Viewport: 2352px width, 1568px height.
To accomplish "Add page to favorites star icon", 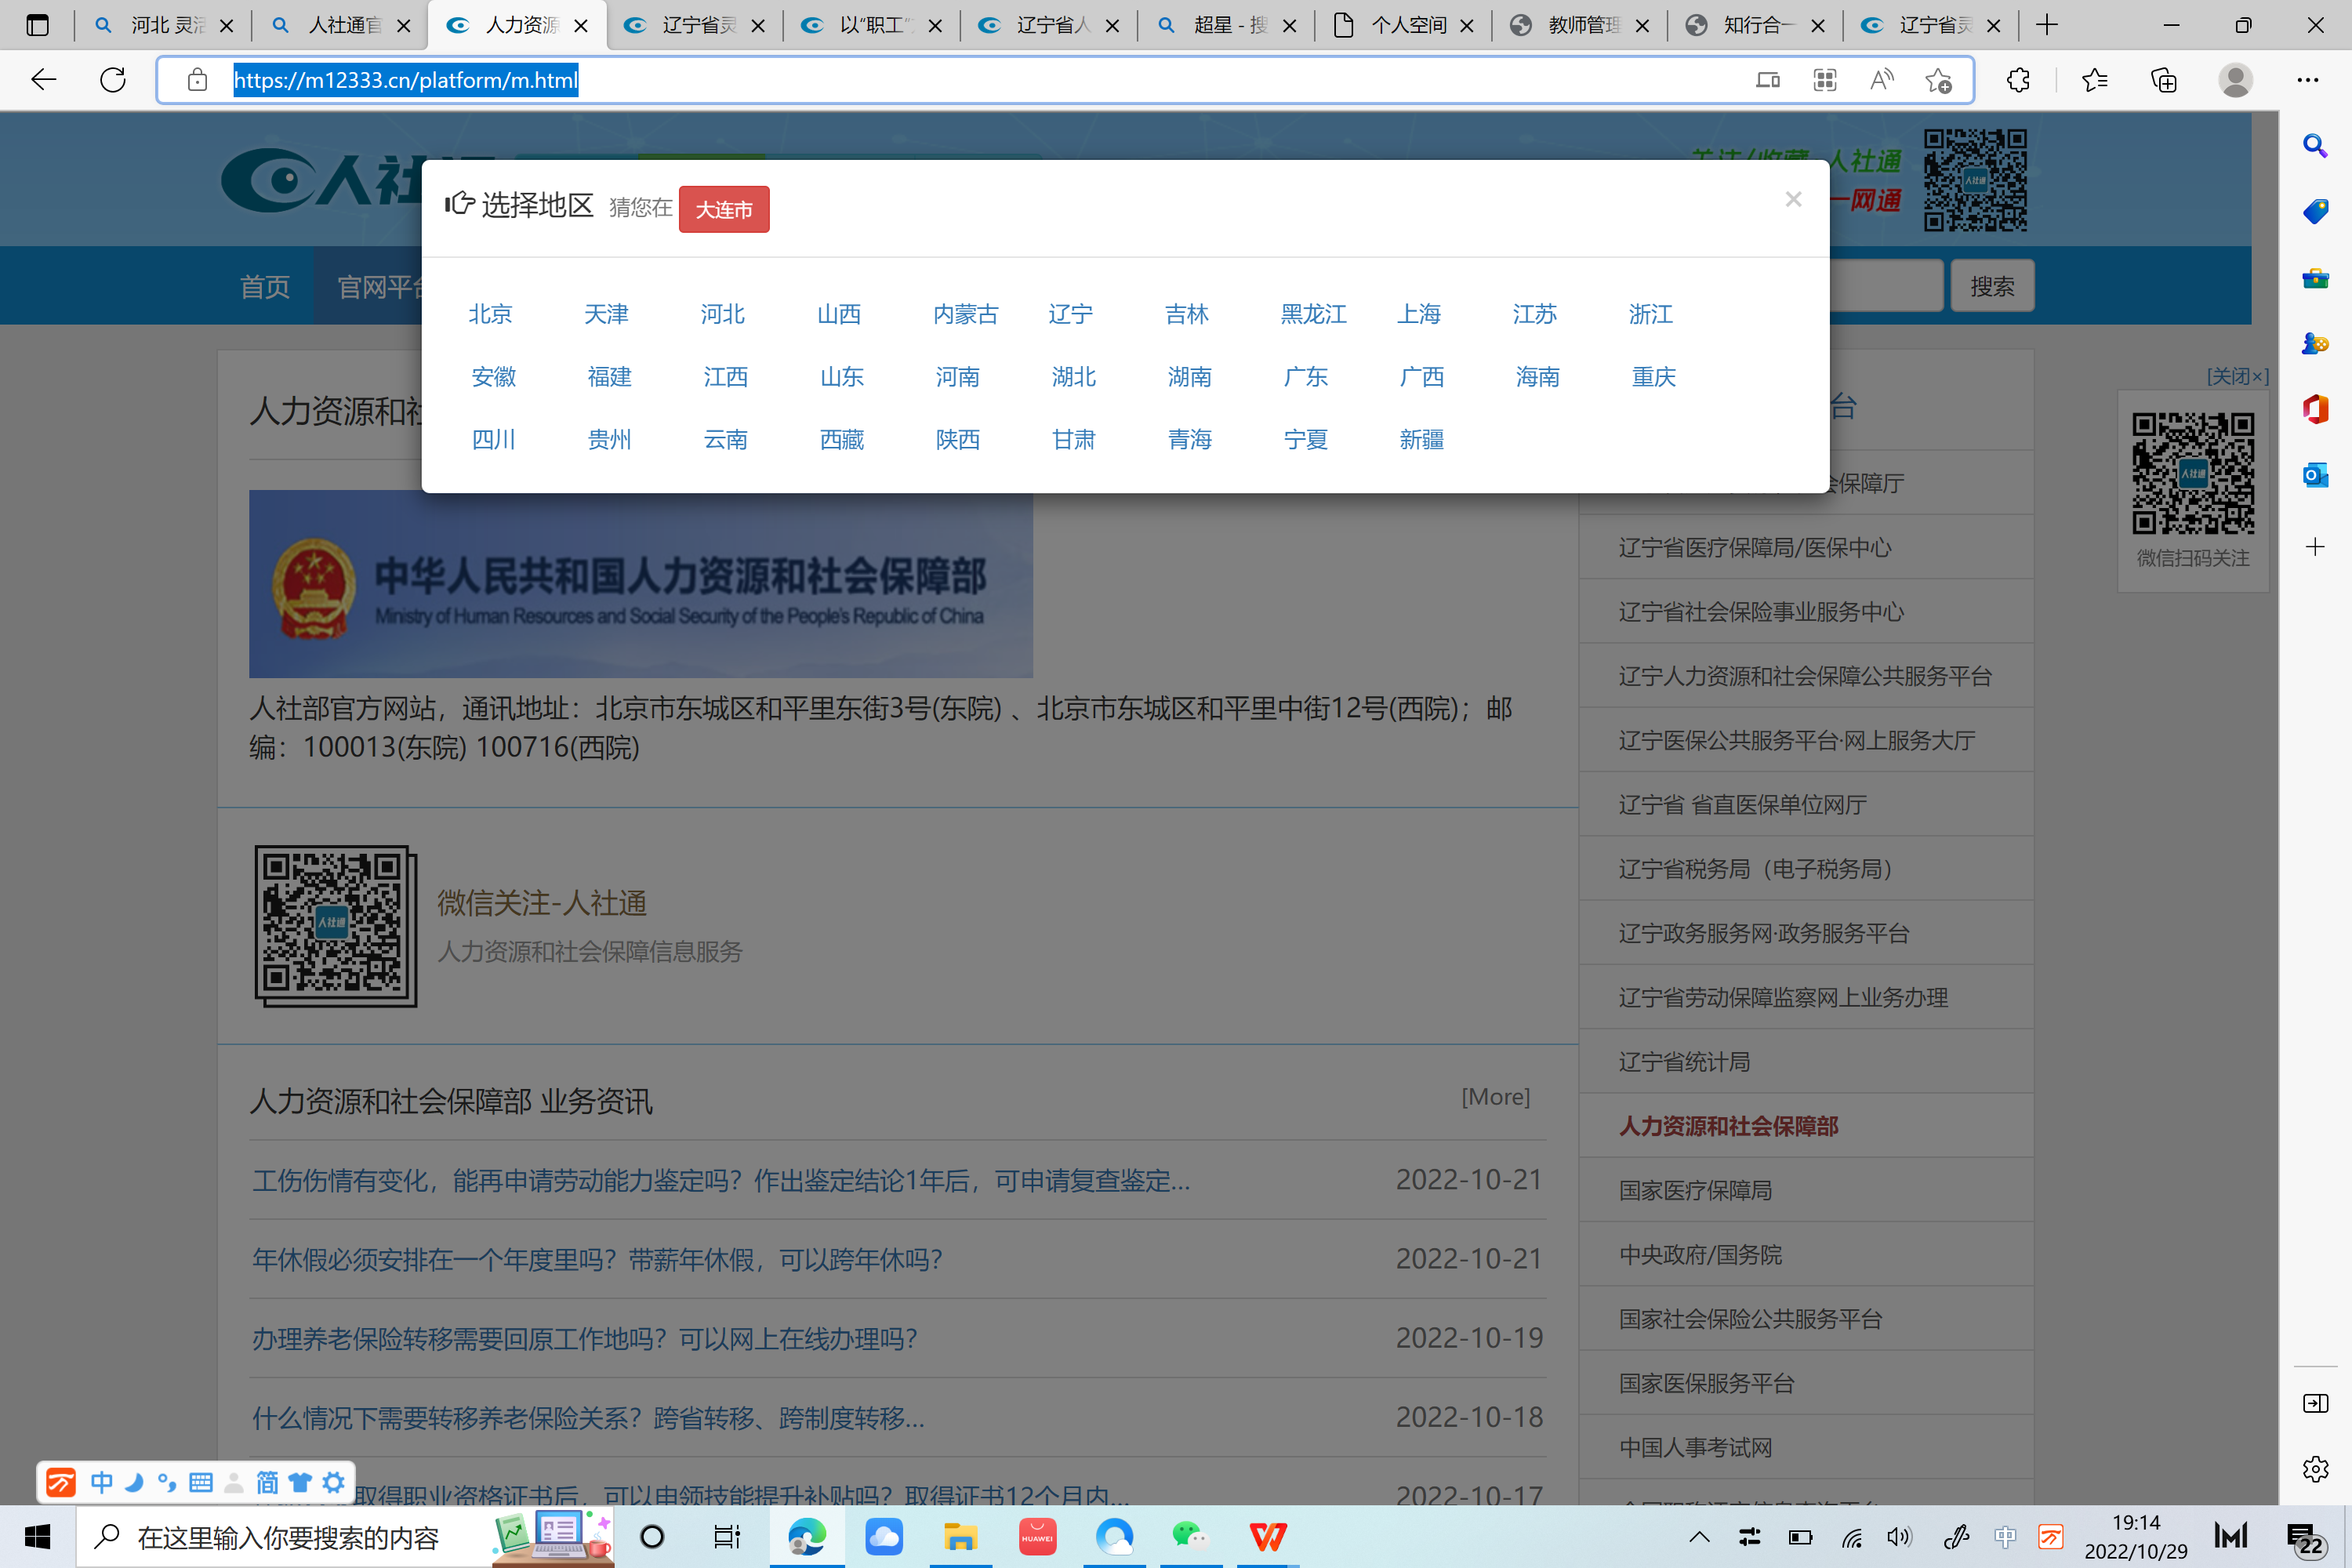I will coord(1938,80).
